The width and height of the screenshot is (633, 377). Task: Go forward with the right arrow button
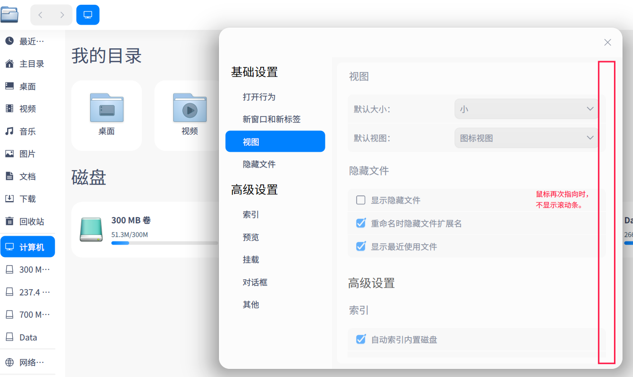click(x=62, y=15)
